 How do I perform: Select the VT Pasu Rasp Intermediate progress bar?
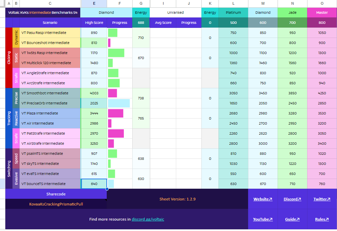[x=113, y=33]
